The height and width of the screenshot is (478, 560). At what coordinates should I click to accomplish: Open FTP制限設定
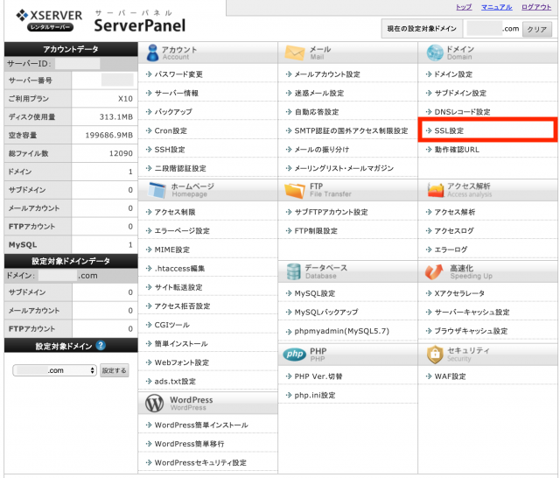[316, 231]
